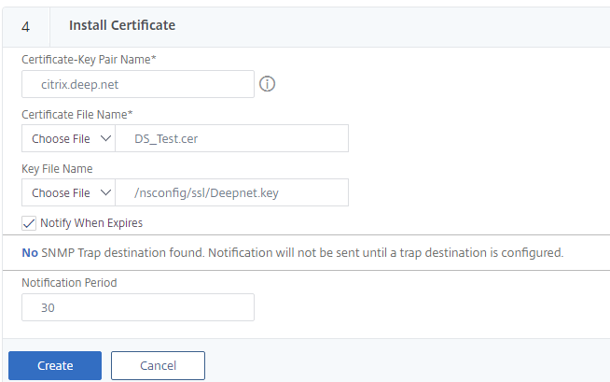Focus the Notification Period field showing 30
The image size is (610, 382).
[x=137, y=307]
